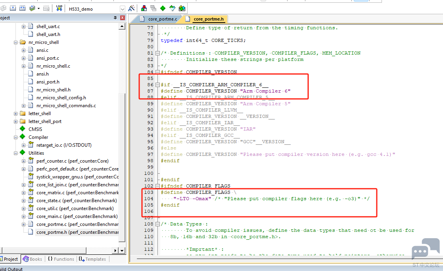Click project tree horizontal scroll-right arrow
This screenshot has width=443, height=271.
(x=115, y=250)
